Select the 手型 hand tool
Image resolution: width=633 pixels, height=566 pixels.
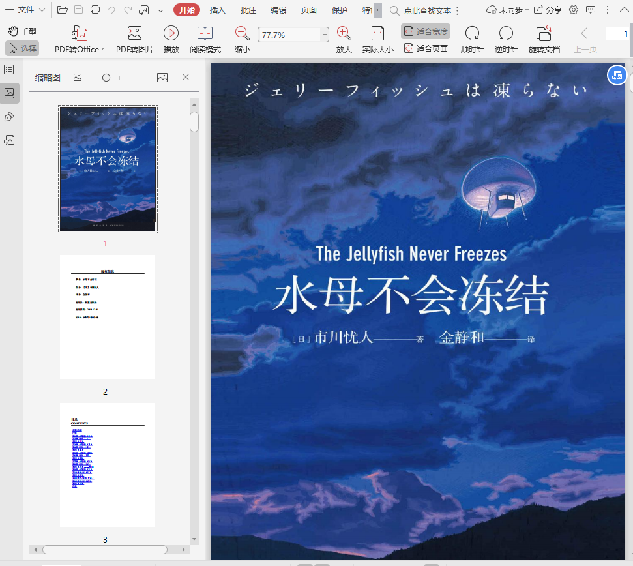23,31
